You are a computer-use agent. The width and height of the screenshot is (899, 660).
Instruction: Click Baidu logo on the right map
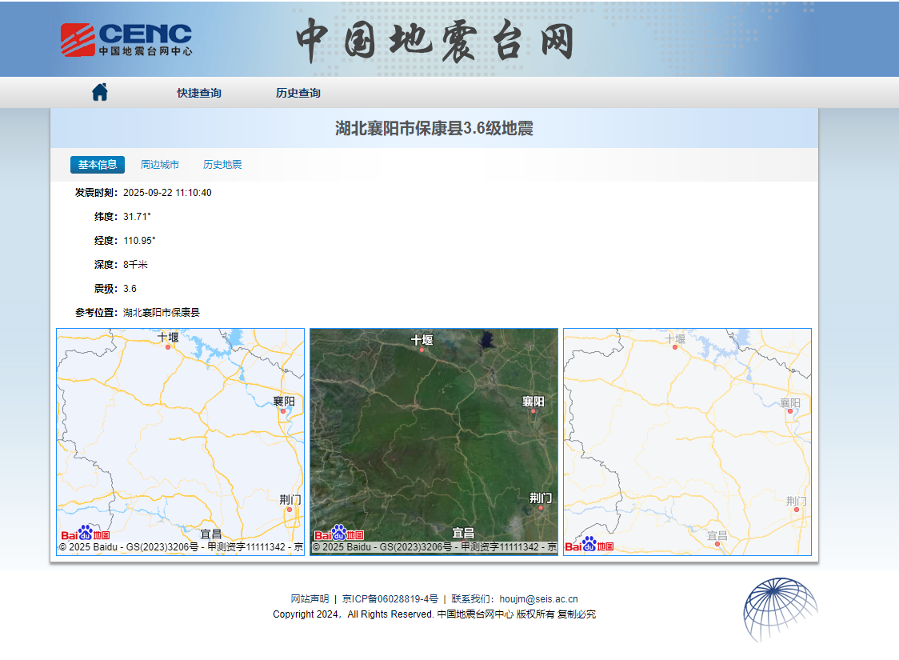click(x=589, y=545)
